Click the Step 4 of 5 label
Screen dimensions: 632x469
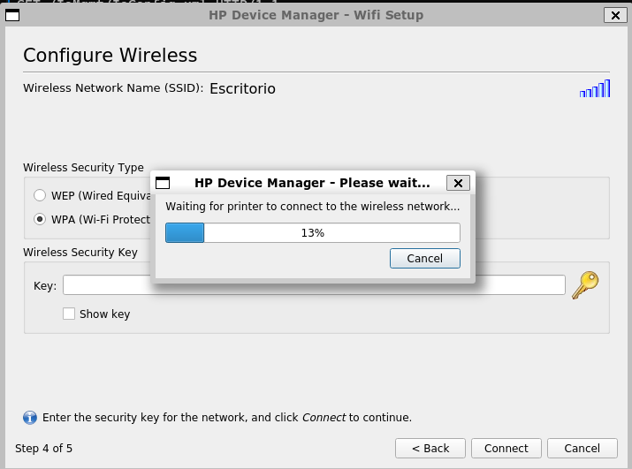[44, 448]
